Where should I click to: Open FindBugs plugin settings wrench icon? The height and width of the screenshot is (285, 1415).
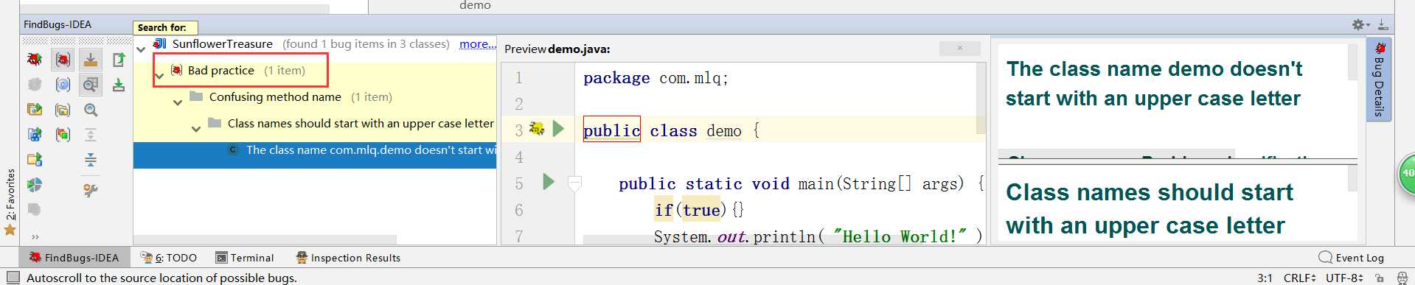point(91,190)
